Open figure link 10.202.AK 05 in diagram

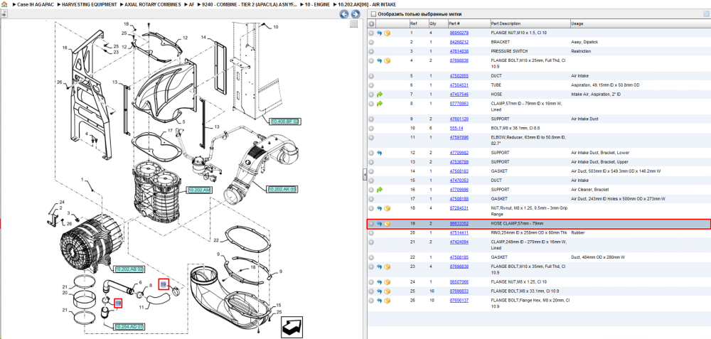(x=282, y=189)
